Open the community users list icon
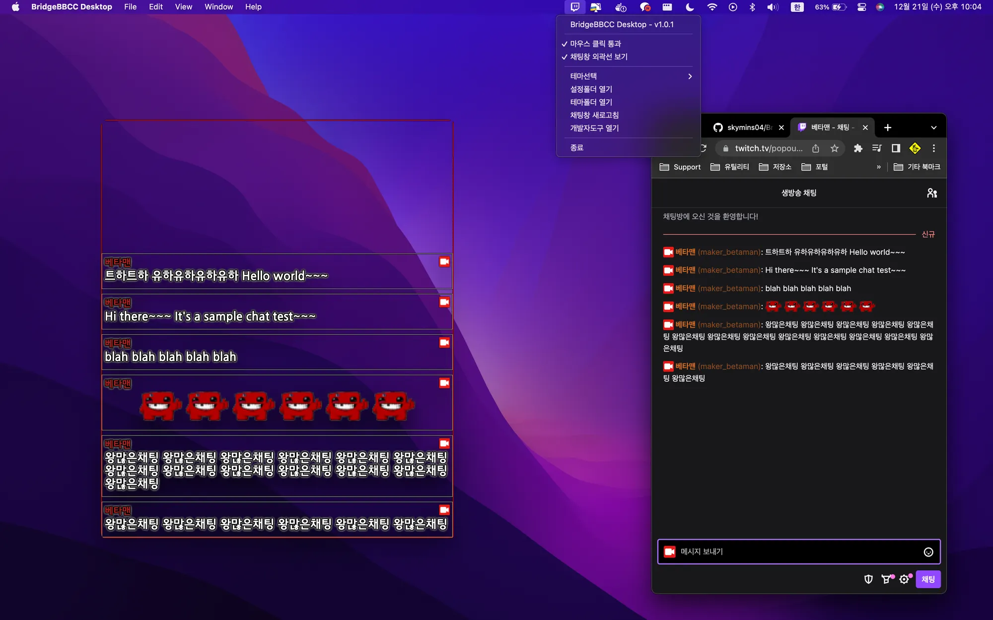This screenshot has width=993, height=620. click(x=932, y=193)
